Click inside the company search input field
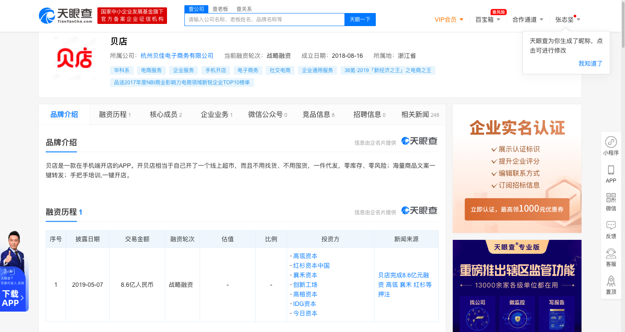The image size is (625, 332). pos(264,19)
